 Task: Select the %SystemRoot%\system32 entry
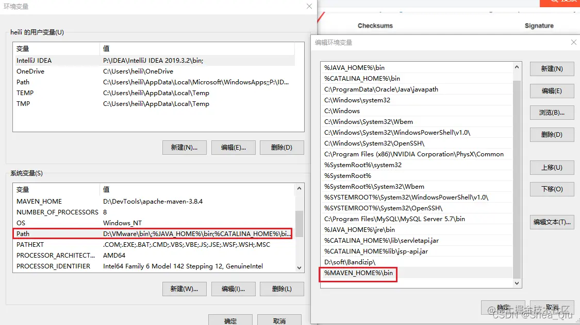pos(416,165)
